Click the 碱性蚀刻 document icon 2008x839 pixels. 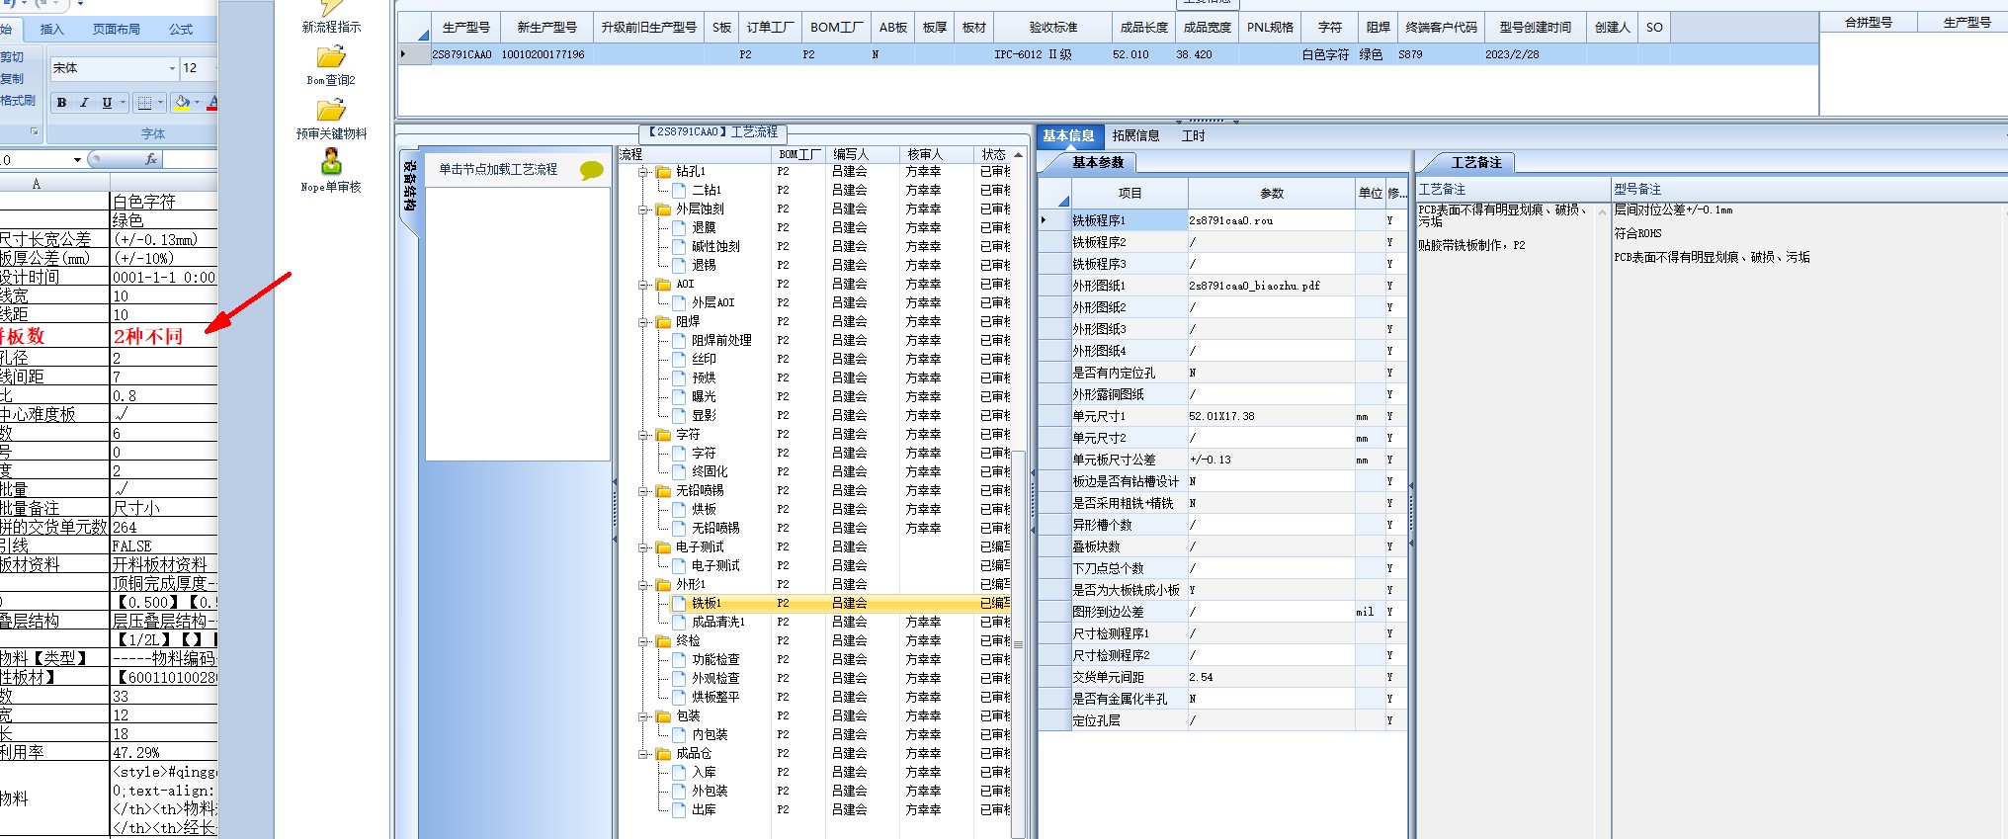click(680, 246)
